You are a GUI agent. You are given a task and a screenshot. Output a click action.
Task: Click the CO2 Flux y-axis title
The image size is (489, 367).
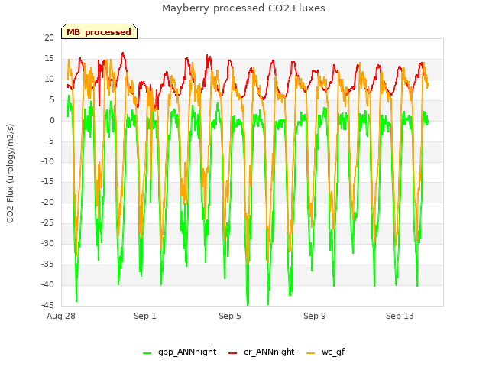10,174
